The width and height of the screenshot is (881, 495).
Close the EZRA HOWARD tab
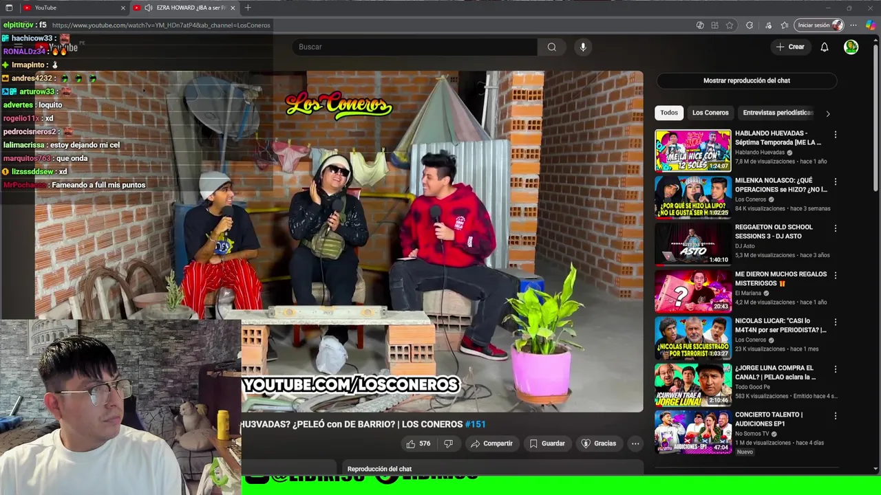(x=233, y=8)
